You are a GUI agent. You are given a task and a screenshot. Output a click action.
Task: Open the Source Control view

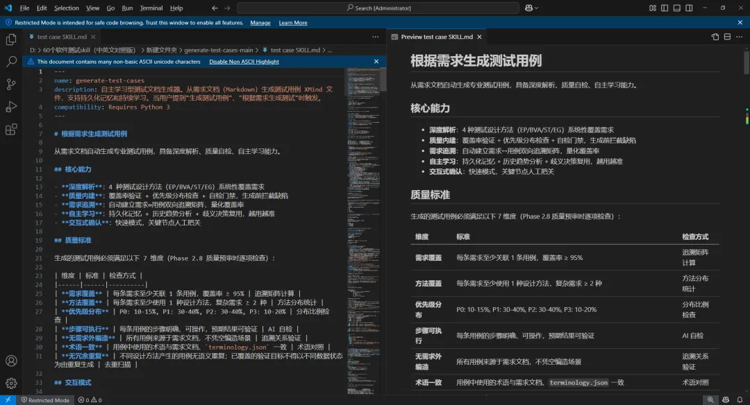pyautogui.click(x=11, y=84)
